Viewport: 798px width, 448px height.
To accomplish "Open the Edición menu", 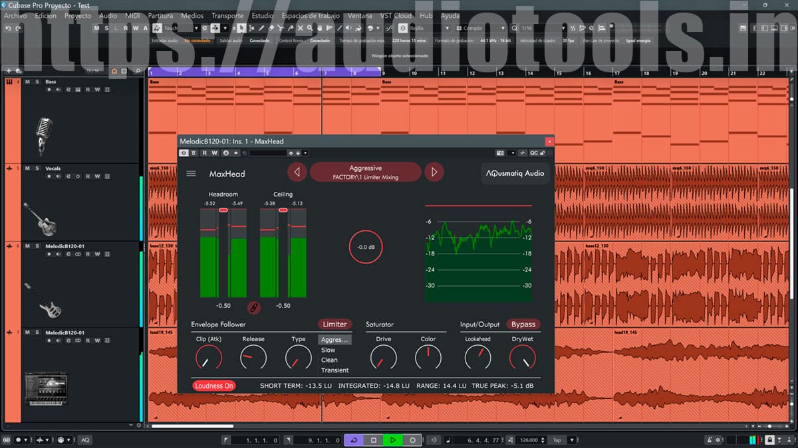I will coord(45,15).
